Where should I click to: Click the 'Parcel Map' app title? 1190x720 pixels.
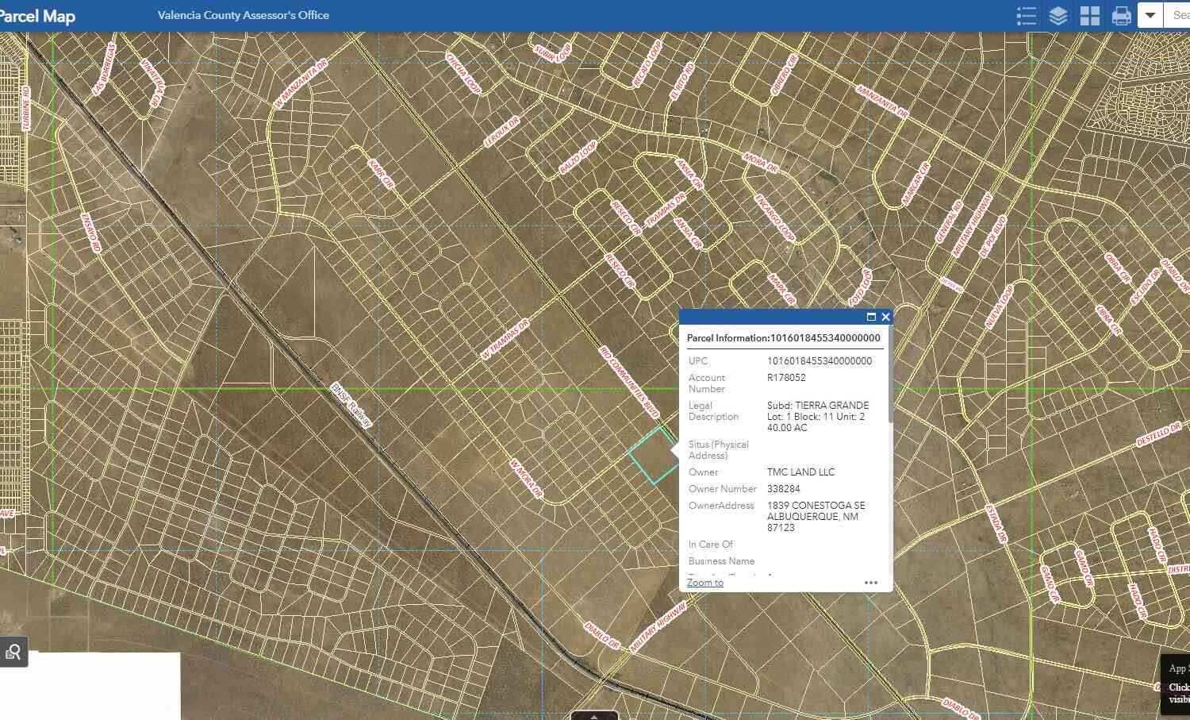[x=37, y=16]
